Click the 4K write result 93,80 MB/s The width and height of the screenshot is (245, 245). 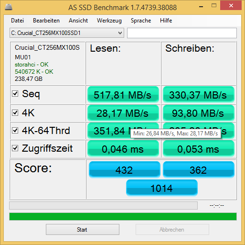click(199, 113)
